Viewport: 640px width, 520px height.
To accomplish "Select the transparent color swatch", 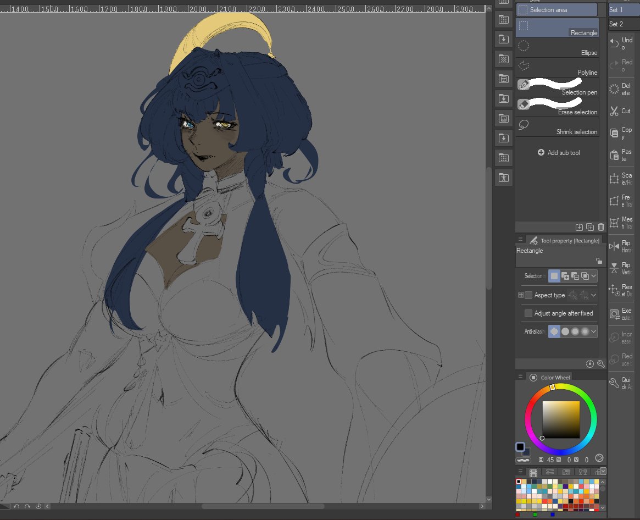I will point(524,461).
